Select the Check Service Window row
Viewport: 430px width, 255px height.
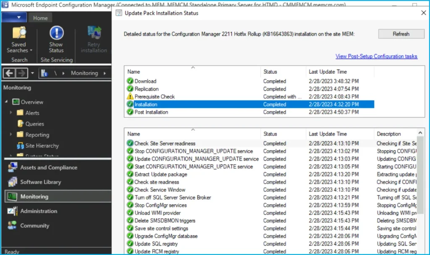[271, 189]
